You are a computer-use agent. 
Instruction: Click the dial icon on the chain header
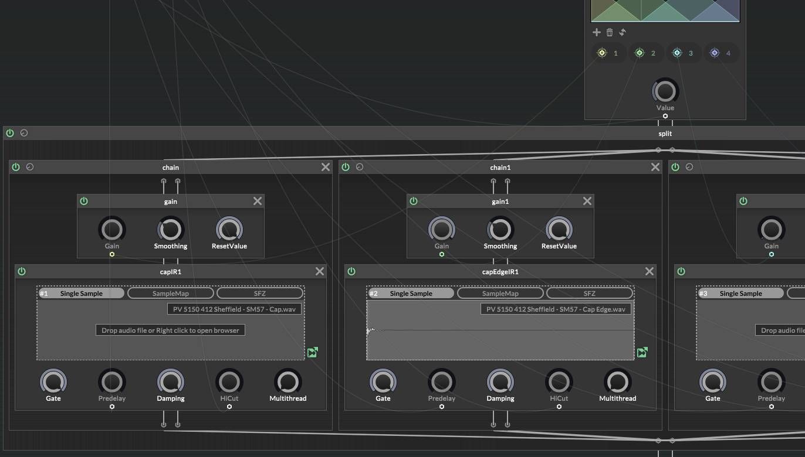(30, 167)
